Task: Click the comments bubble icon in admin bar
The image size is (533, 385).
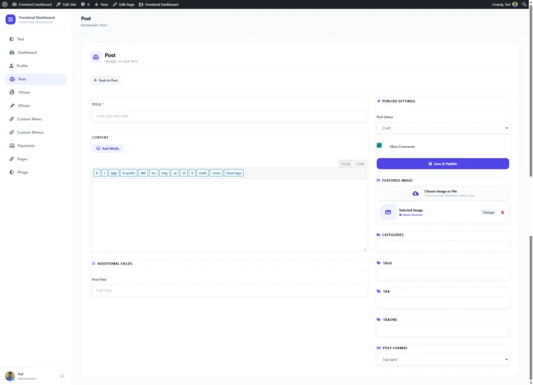Action: pyautogui.click(x=83, y=5)
